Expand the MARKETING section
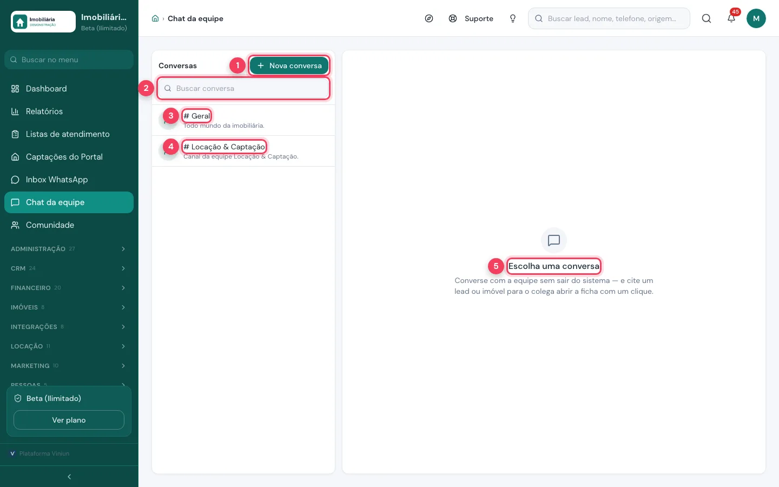Image resolution: width=779 pixels, height=487 pixels. coord(69,366)
